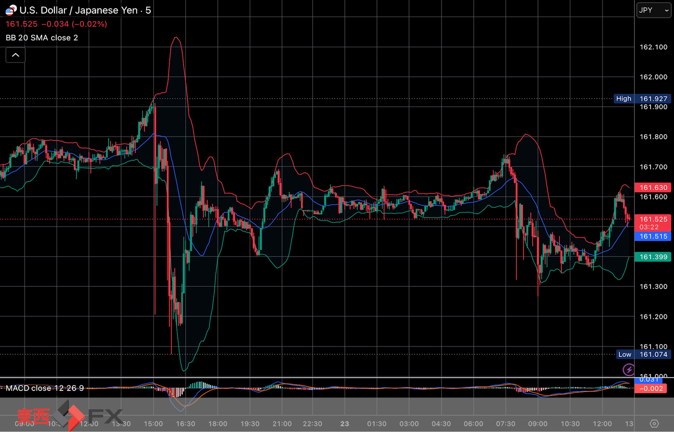Click the red 161.630 upper band price tag
Viewport: 674px width, 432px height.
coord(653,187)
